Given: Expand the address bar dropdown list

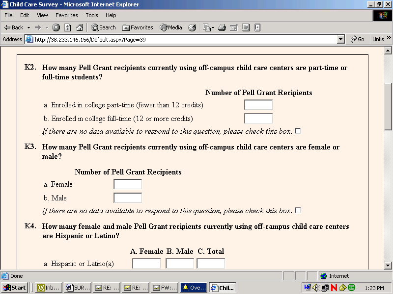Looking at the screenshot, I should point(340,40).
